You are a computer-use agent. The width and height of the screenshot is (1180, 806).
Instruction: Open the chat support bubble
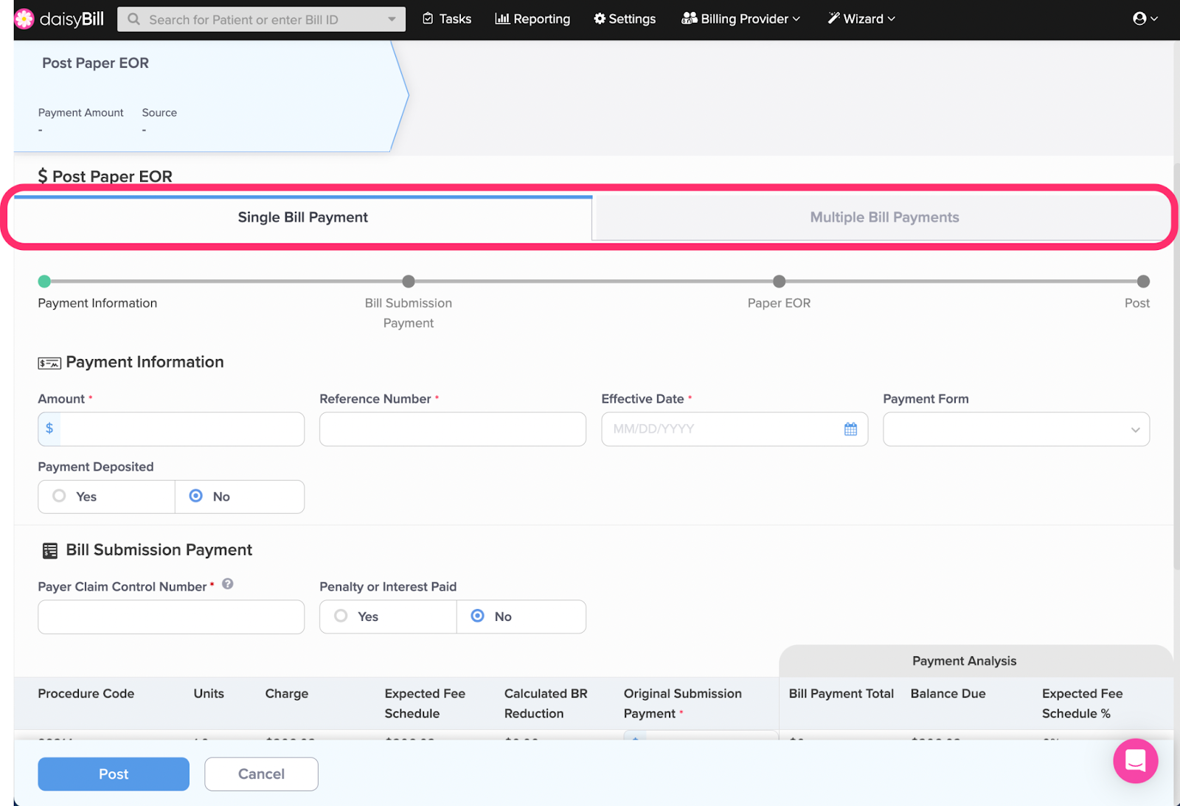(x=1136, y=761)
